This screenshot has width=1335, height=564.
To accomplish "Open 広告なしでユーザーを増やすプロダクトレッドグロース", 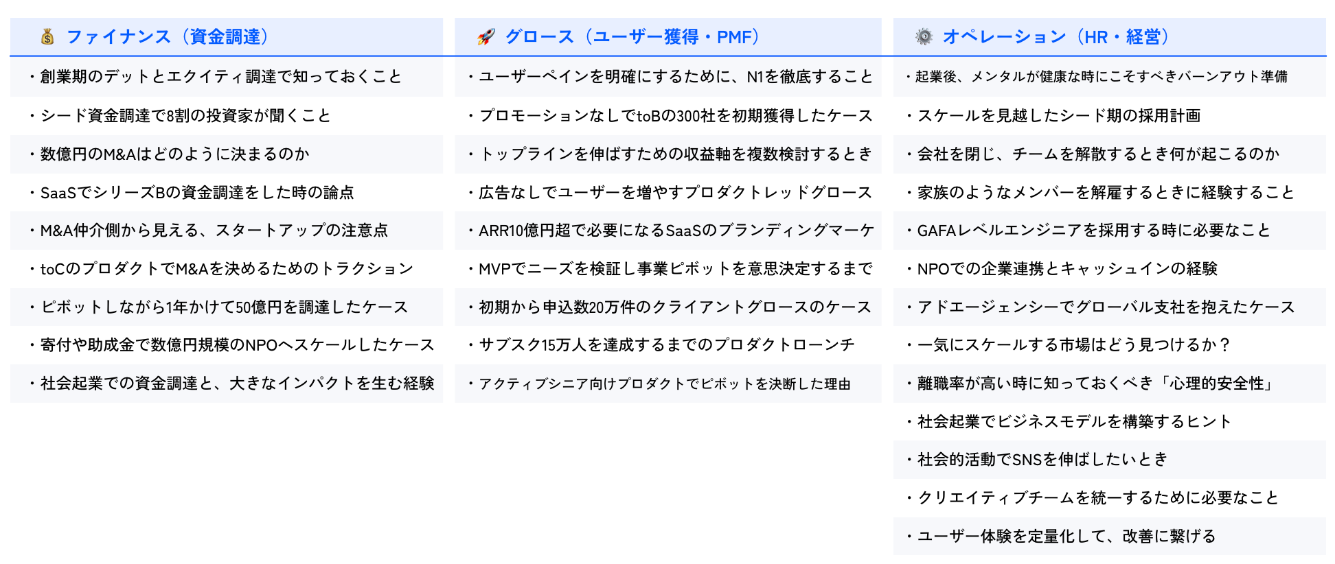I will (668, 192).
